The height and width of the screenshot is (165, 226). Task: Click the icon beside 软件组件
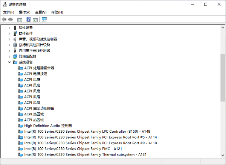click(x=15, y=33)
